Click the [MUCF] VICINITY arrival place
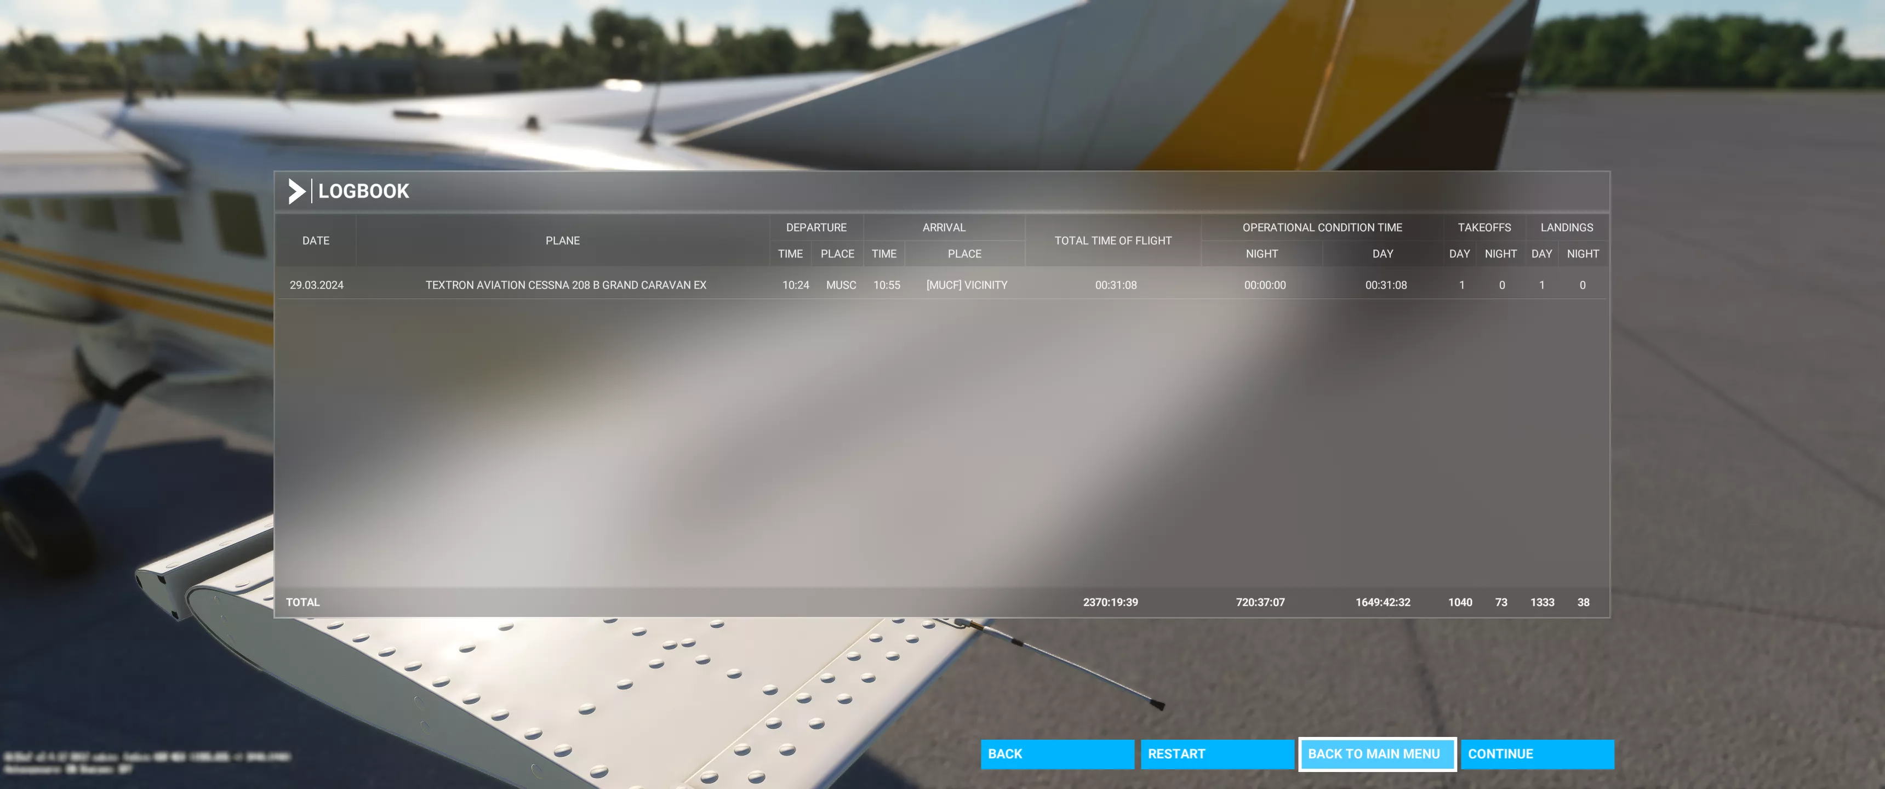 pyautogui.click(x=967, y=285)
